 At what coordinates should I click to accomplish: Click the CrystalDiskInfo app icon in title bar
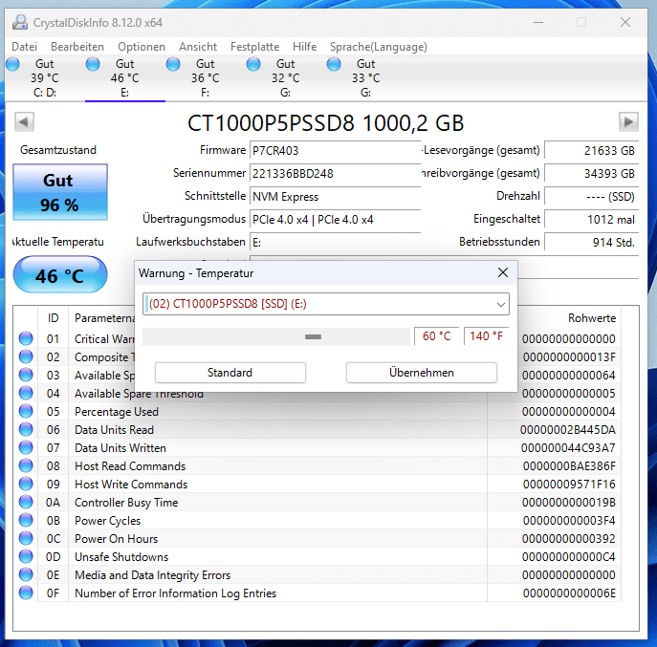coord(20,22)
